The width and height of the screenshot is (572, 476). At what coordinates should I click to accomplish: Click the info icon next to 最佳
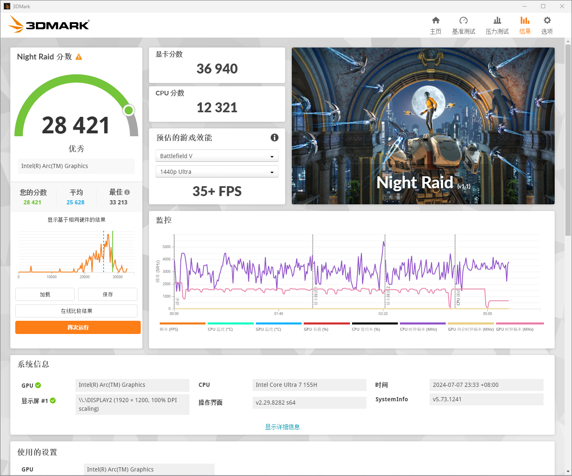(127, 192)
